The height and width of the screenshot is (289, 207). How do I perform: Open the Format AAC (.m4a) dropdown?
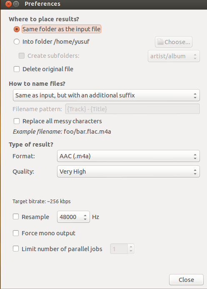coord(128,156)
